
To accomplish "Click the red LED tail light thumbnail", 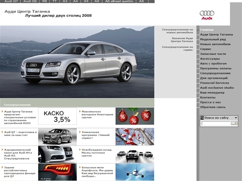I will (58, 172).
